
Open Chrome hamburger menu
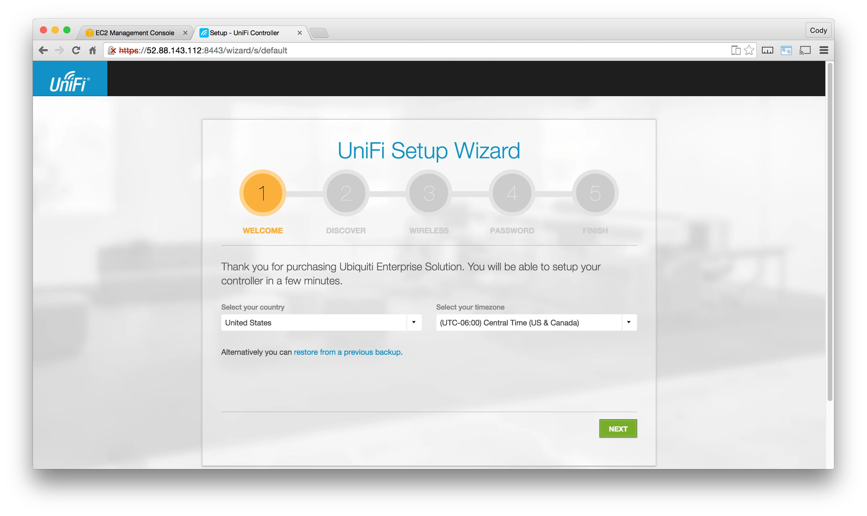tap(824, 50)
